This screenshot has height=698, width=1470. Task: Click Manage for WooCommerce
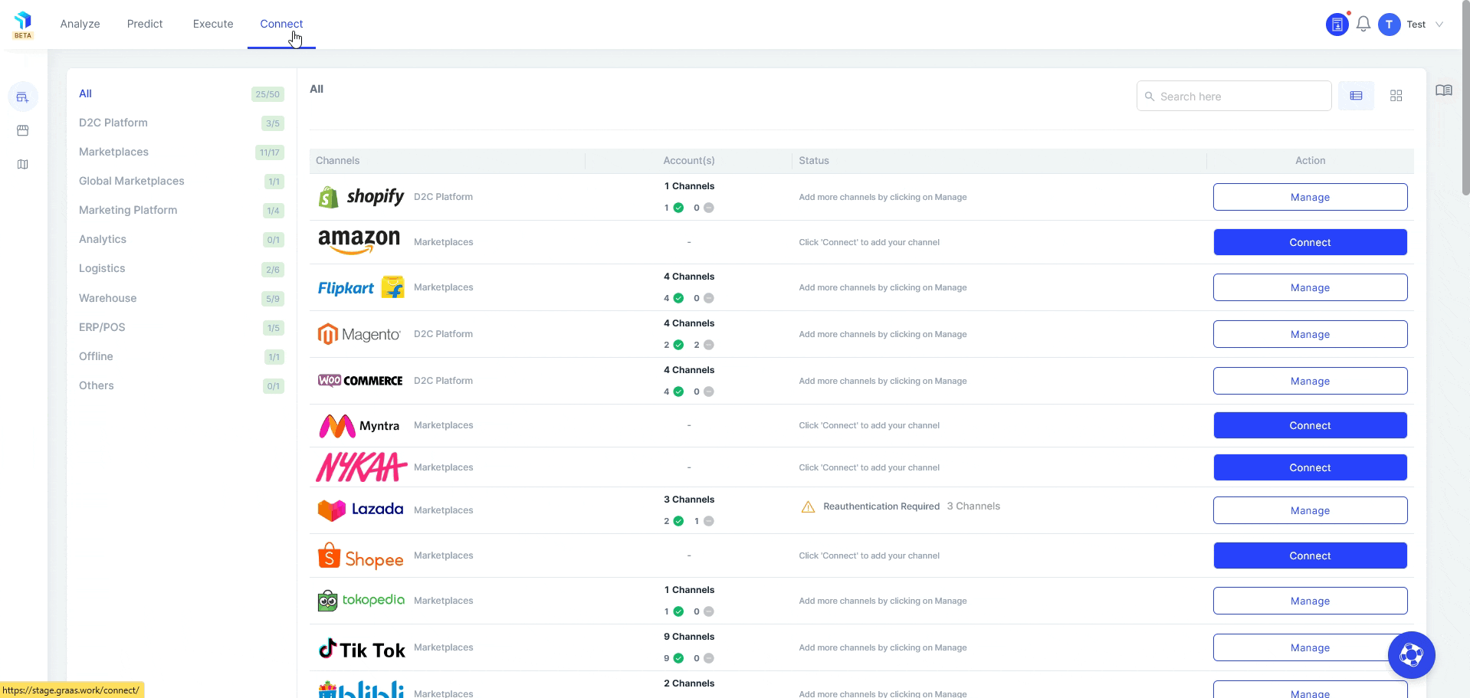1310,381
